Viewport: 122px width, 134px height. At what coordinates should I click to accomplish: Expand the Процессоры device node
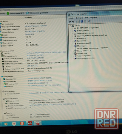(73, 54)
